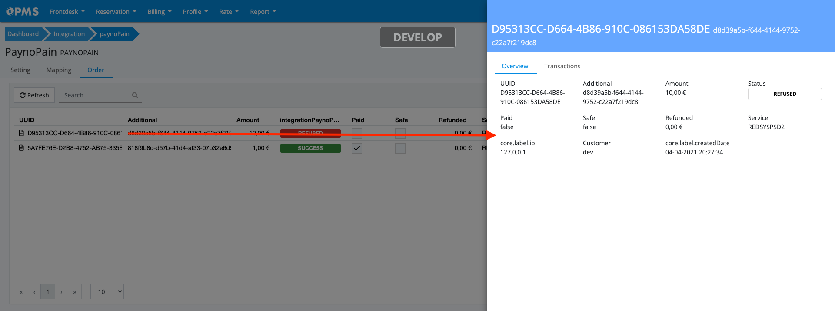This screenshot has height=311, width=835.
Task: Jump to last page double-right arrow
Action: point(75,292)
